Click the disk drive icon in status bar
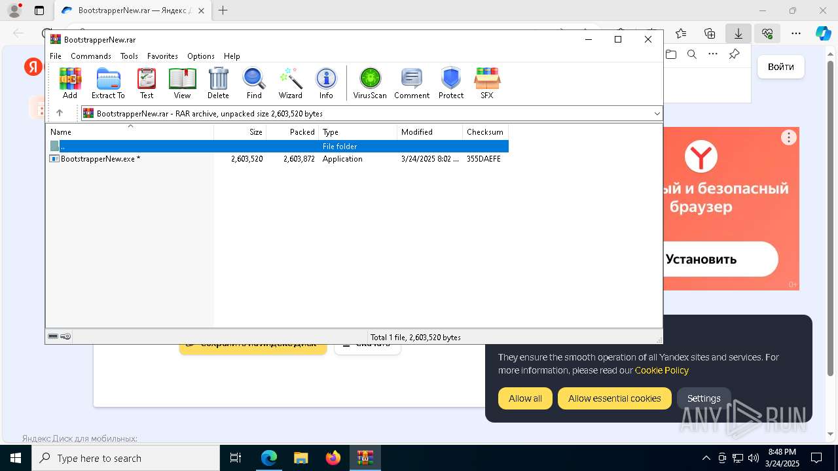The image size is (838, 471). [53, 336]
